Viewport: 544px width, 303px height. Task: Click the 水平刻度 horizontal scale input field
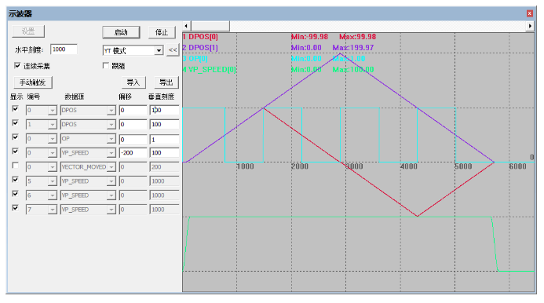tap(64, 49)
